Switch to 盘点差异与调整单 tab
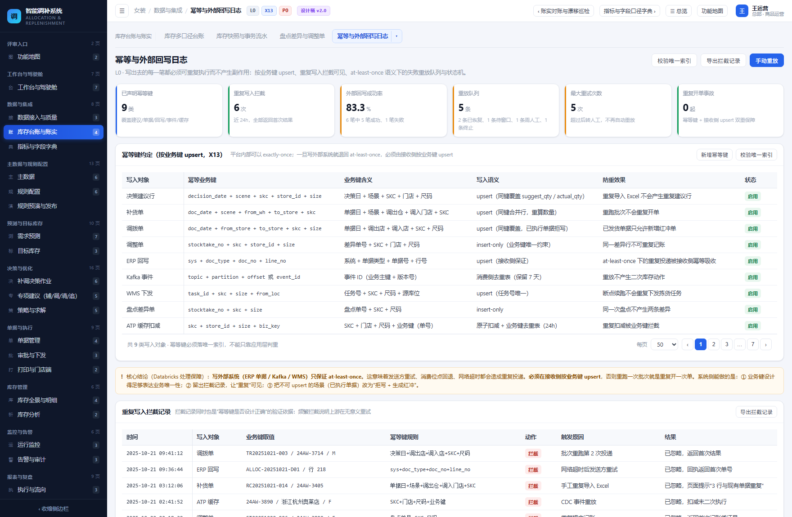 tap(302, 36)
